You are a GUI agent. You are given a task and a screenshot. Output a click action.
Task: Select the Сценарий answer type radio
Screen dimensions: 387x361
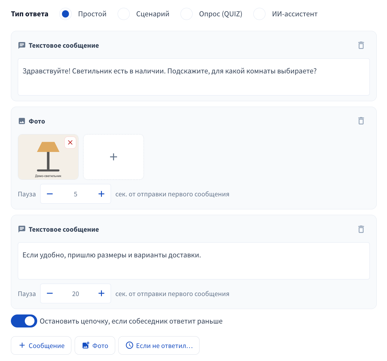(x=123, y=14)
